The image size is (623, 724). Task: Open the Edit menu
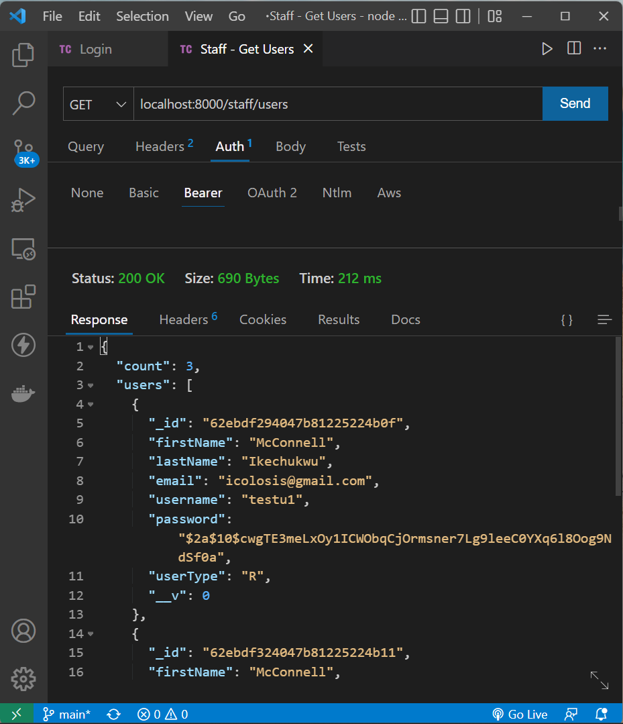coord(89,17)
